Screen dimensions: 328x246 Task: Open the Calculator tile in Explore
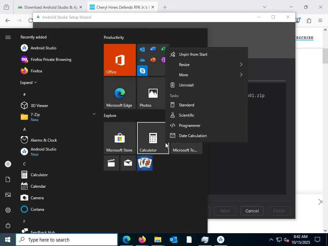tap(153, 138)
